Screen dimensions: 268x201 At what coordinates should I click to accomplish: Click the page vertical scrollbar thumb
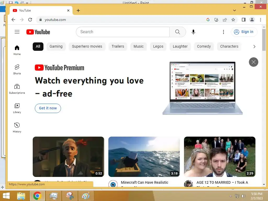click(x=264, y=40)
